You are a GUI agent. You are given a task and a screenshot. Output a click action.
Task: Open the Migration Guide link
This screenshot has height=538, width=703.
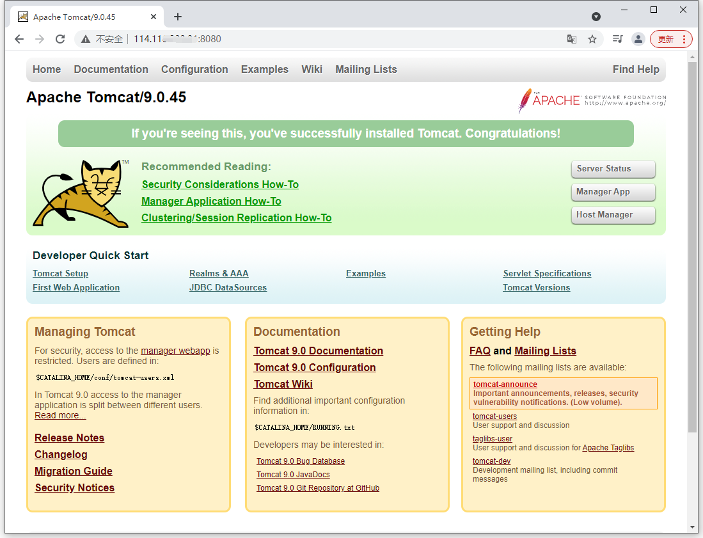[x=74, y=471]
